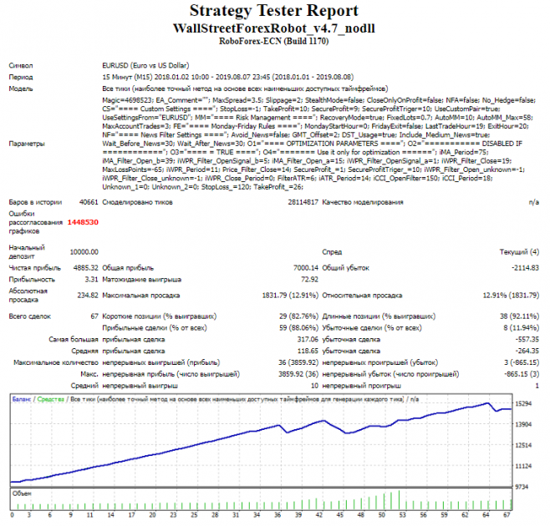Click average profit trade value 118.65
The height and width of the screenshot is (526, 550).
(308, 352)
